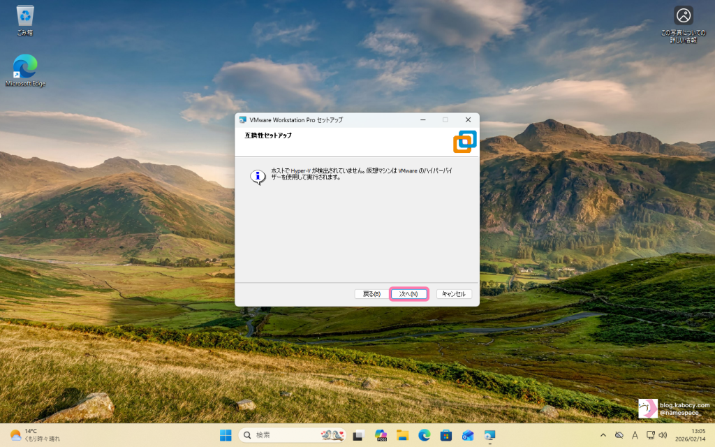Click the installer icon in title bar

242,120
